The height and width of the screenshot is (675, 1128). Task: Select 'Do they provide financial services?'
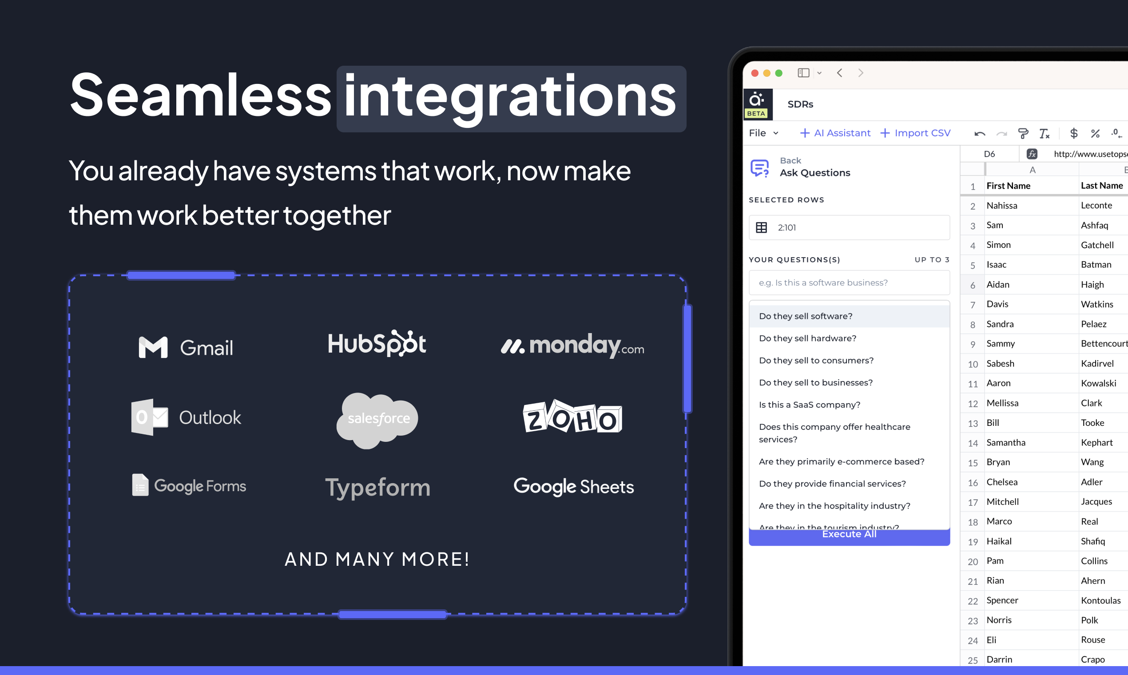[849, 484]
